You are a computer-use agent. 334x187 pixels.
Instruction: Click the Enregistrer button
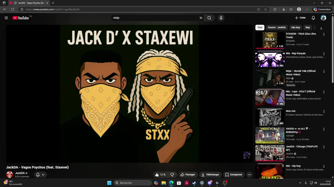tap(234, 175)
